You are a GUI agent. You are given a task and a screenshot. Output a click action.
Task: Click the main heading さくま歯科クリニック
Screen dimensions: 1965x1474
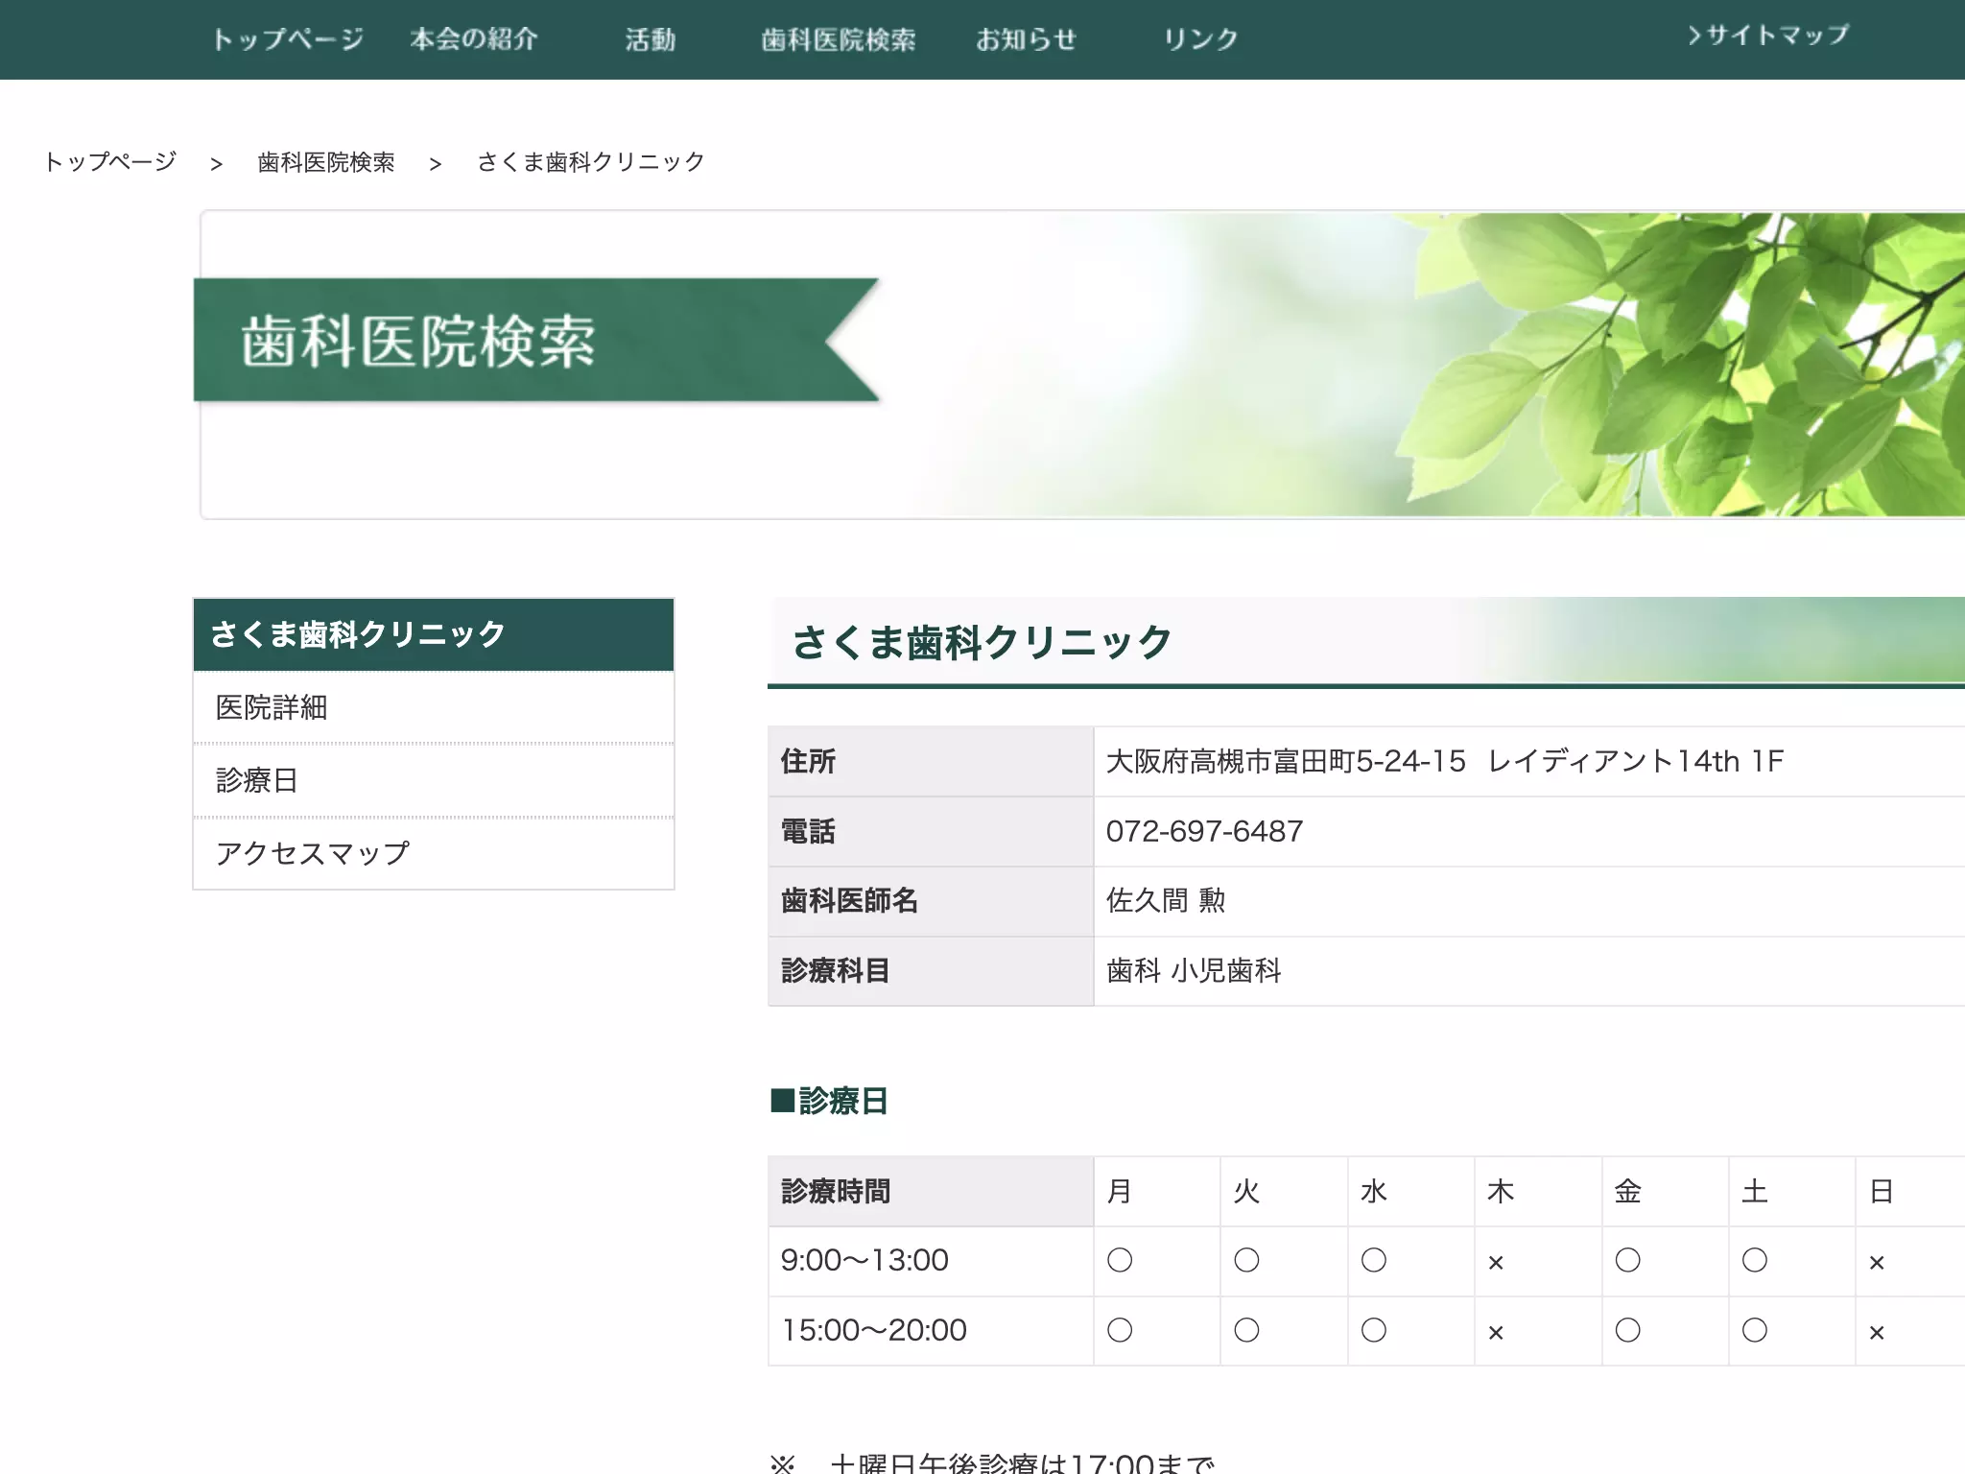click(982, 642)
